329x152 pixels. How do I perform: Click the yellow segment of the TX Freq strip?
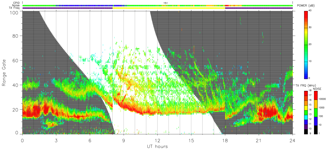[169, 8]
